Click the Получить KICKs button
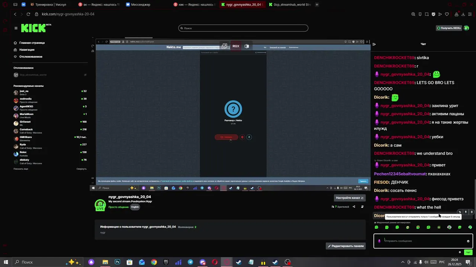This screenshot has height=267, width=476. click(x=449, y=28)
